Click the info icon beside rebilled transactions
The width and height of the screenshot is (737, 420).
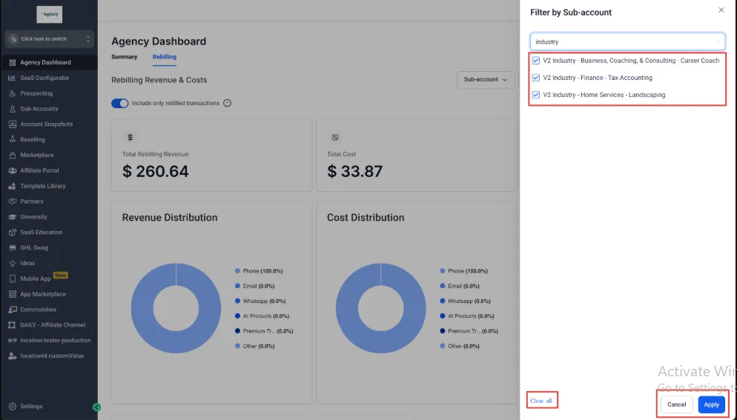pyautogui.click(x=228, y=104)
